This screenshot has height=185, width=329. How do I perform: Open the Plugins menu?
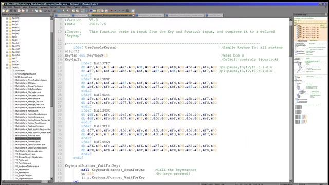click(77, 7)
